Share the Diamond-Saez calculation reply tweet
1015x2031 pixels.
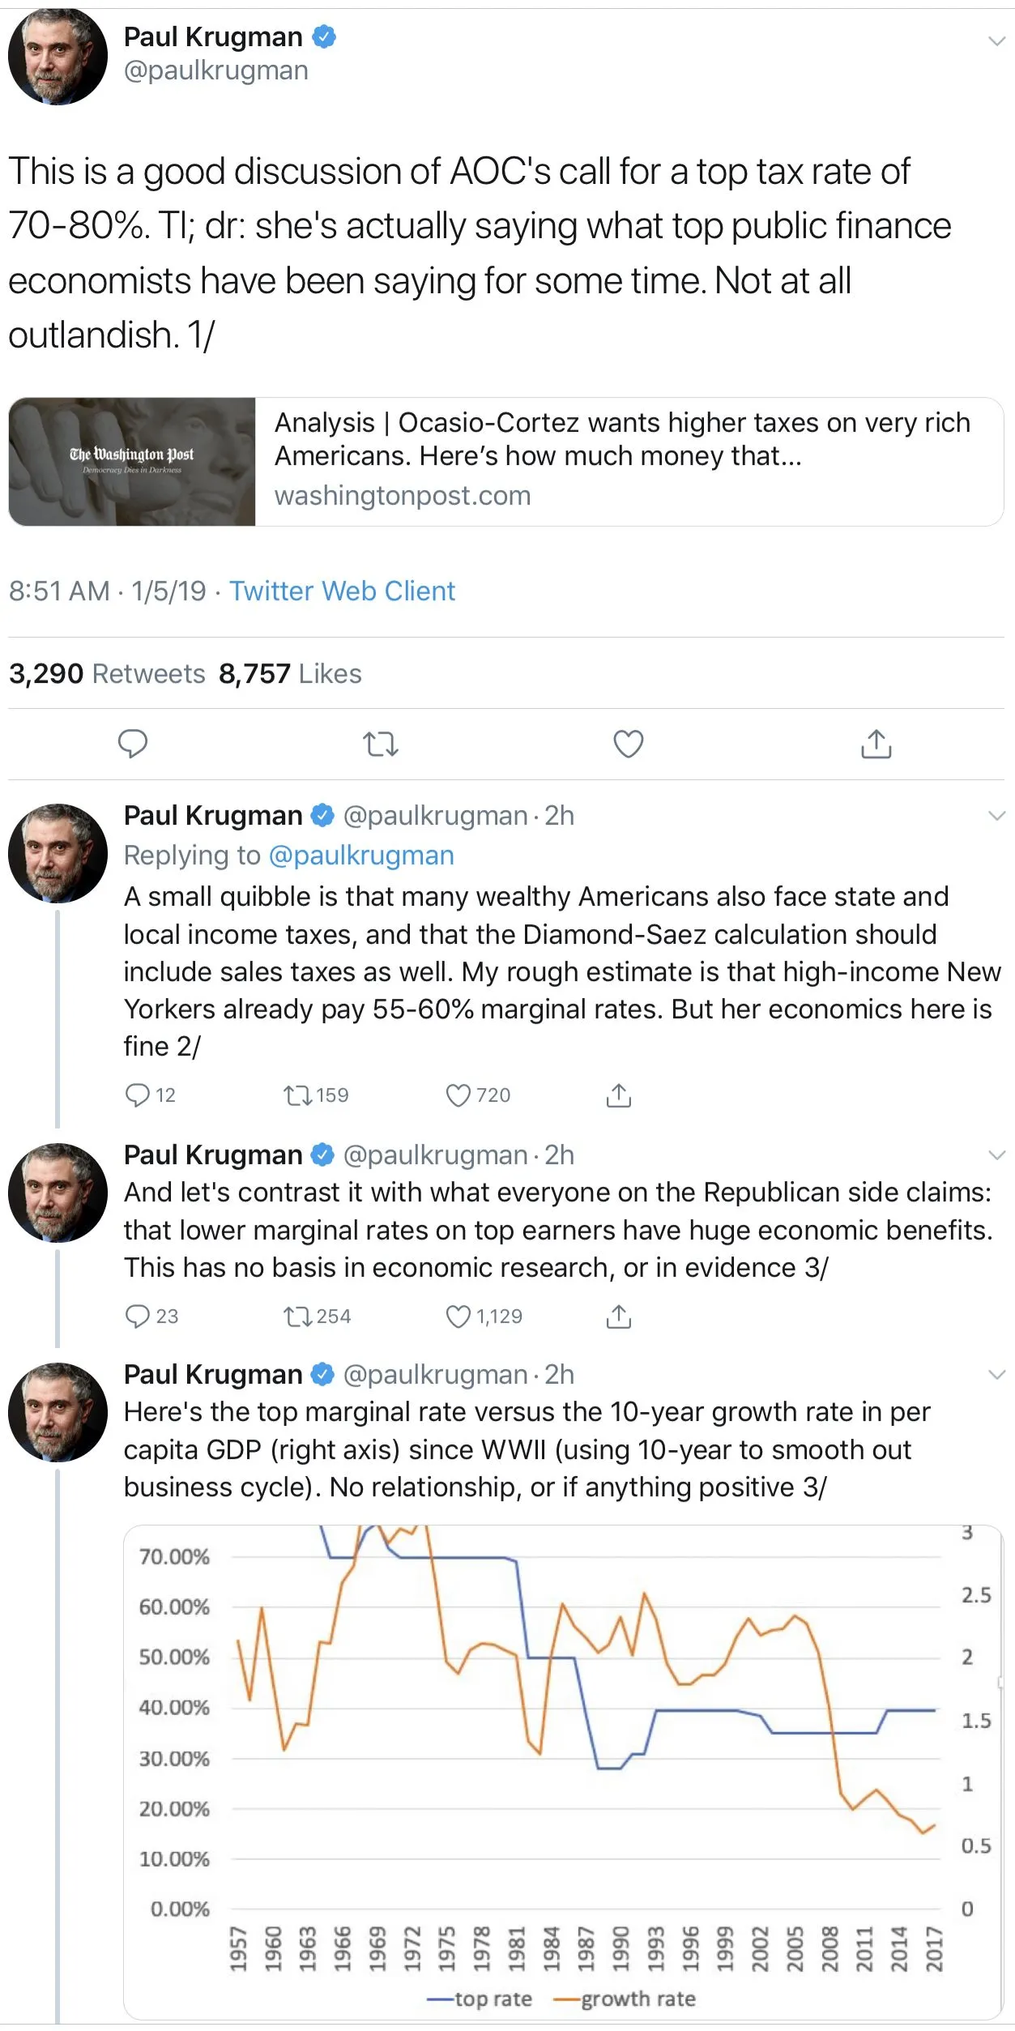(618, 1095)
